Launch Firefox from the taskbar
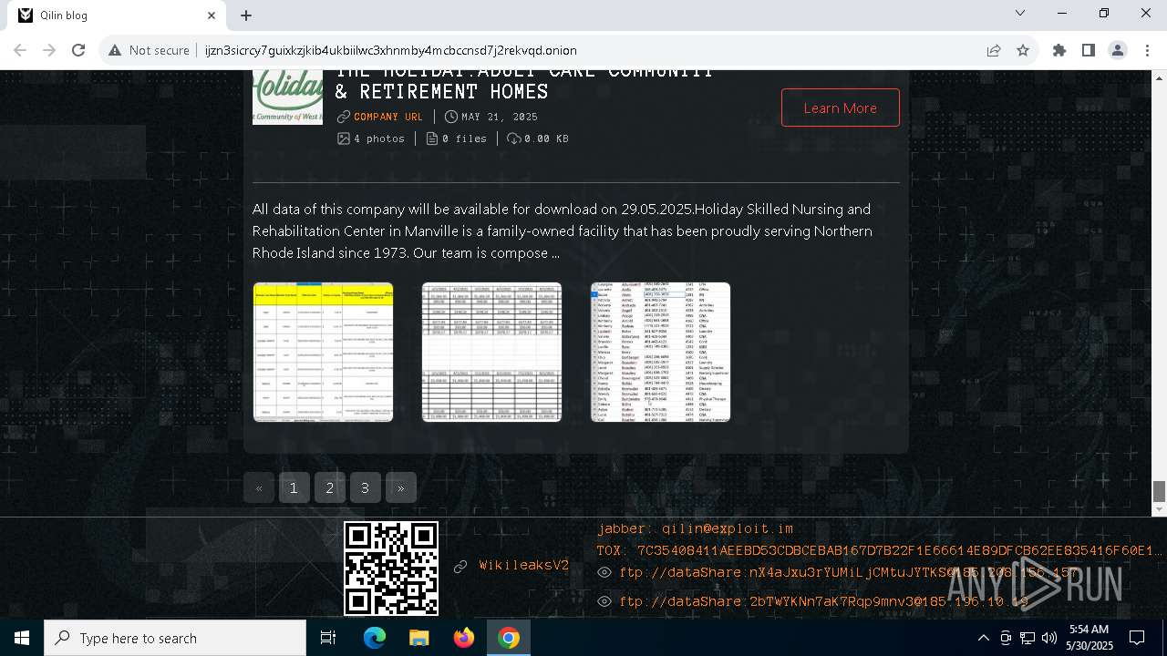This screenshot has width=1167, height=656. (x=464, y=638)
